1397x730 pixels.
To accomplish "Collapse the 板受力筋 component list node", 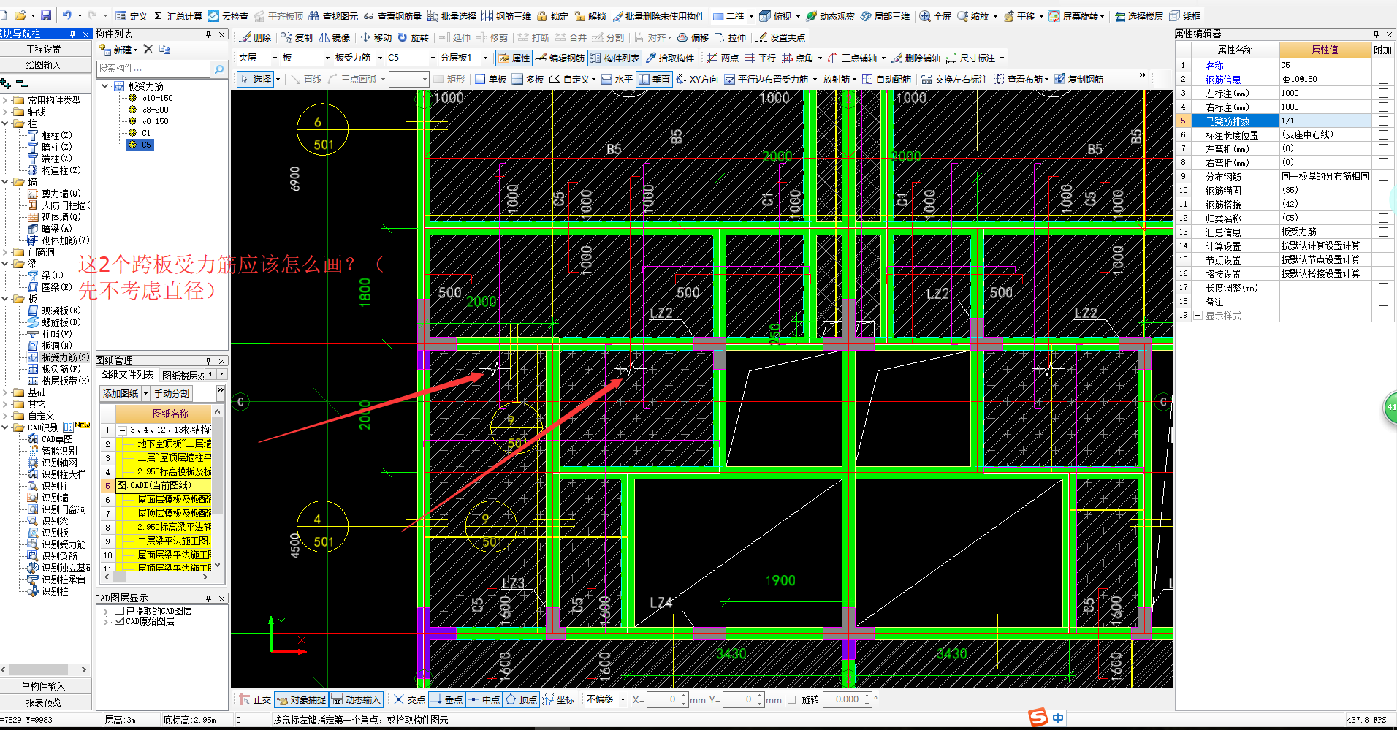I will pos(105,86).
